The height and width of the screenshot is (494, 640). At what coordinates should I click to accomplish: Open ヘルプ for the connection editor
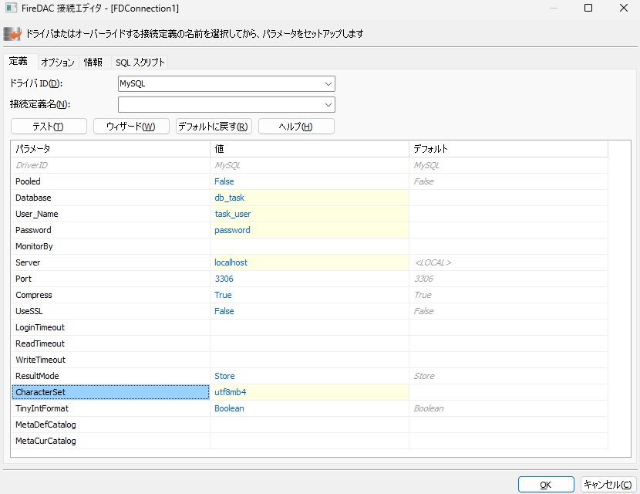coord(295,126)
